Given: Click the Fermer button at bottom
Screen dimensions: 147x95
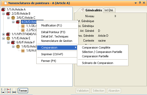Looking at the screenshot, I should (x=23, y=91).
